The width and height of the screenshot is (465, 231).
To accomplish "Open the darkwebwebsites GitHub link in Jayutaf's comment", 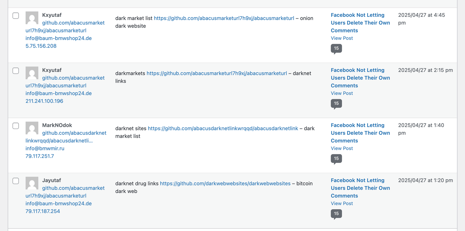I will [x=225, y=183].
